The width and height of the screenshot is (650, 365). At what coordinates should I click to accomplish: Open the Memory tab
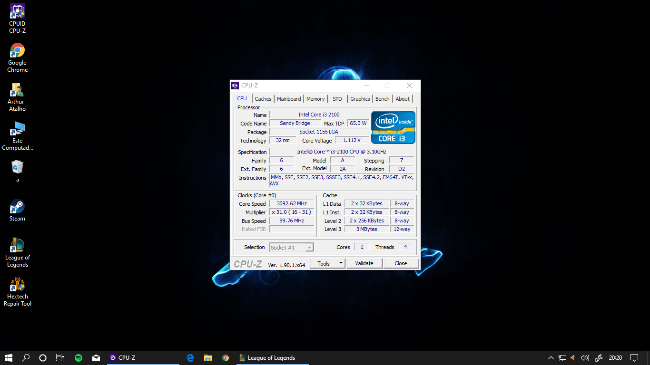[x=315, y=99]
